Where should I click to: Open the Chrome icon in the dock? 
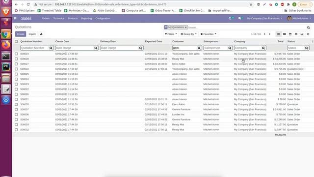click(6, 34)
